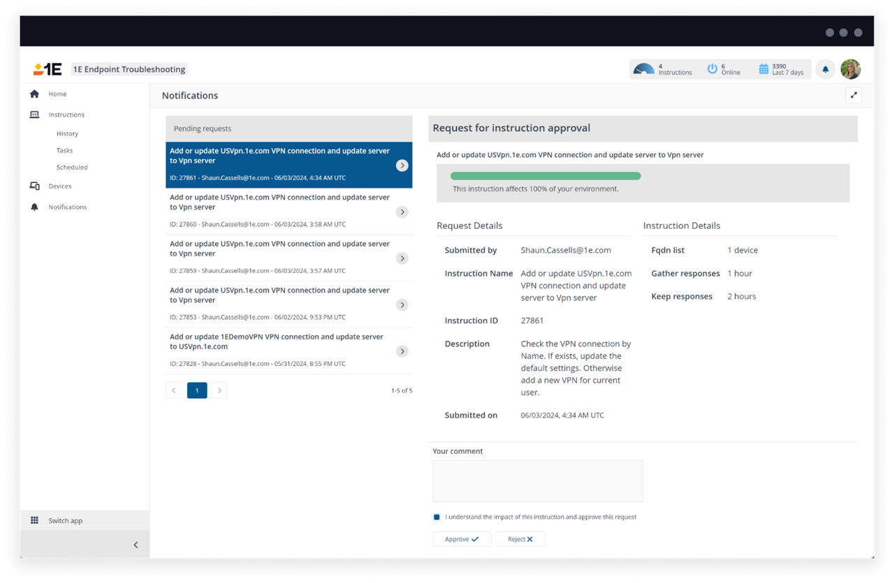Click the Switch app grid icon
The width and height of the screenshot is (894, 583).
click(34, 520)
